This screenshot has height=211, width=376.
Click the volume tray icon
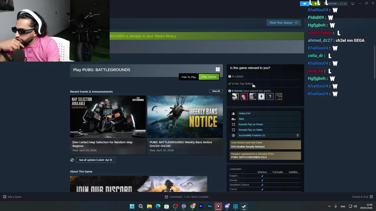(x=355, y=206)
